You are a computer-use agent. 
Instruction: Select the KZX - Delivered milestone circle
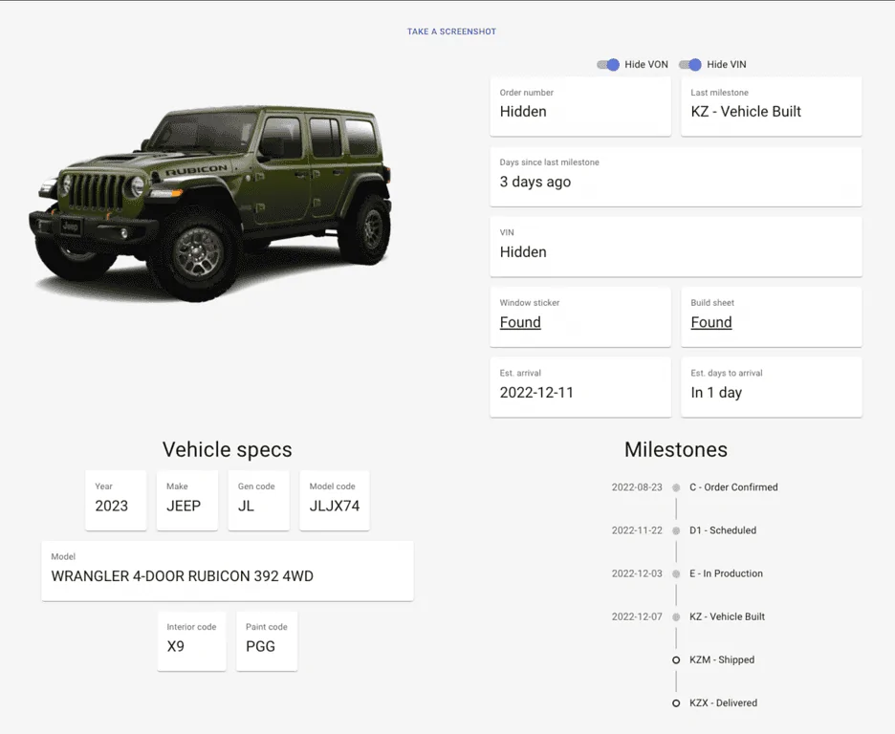coord(676,703)
